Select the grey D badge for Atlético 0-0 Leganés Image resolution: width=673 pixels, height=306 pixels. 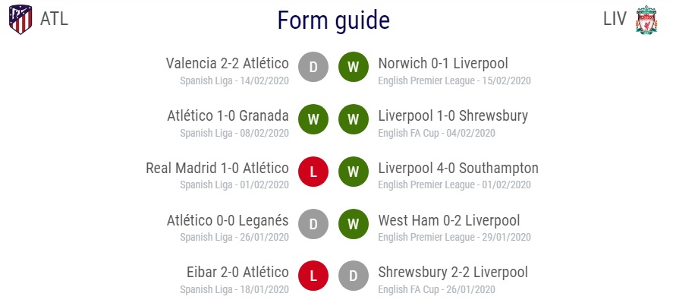tap(313, 224)
